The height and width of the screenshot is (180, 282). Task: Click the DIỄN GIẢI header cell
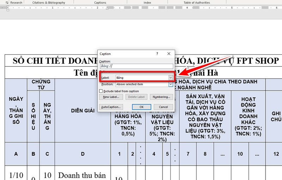point(83,111)
